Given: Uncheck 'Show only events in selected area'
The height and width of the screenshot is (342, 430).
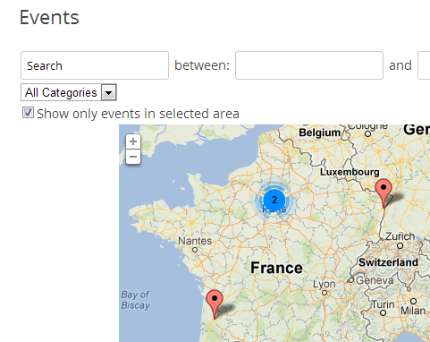Looking at the screenshot, I should pyautogui.click(x=28, y=113).
